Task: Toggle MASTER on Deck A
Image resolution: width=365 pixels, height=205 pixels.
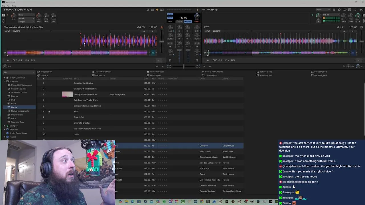Action: click(x=17, y=31)
